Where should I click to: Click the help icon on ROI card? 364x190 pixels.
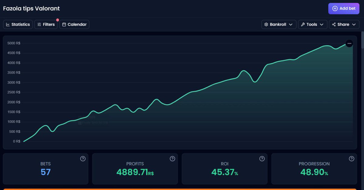tap(262, 159)
